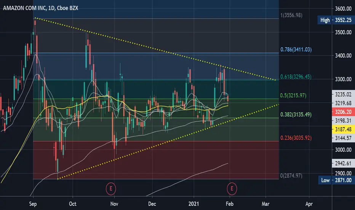Screen dimensions: 355x210
Task: Click the 3000.00 price axis label
Action: tap(343, 150)
